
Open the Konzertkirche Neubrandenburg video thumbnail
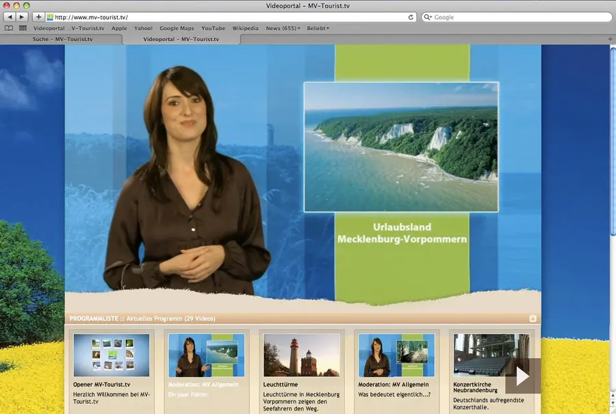tap(491, 355)
